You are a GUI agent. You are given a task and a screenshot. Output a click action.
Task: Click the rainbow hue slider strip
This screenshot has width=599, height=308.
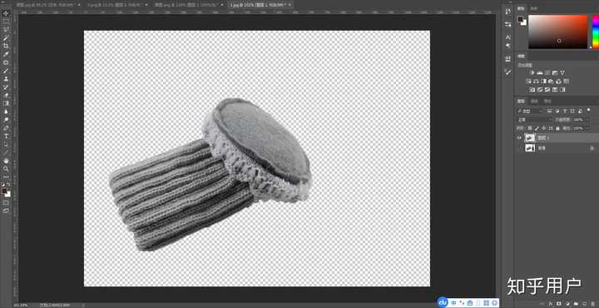tap(595, 32)
